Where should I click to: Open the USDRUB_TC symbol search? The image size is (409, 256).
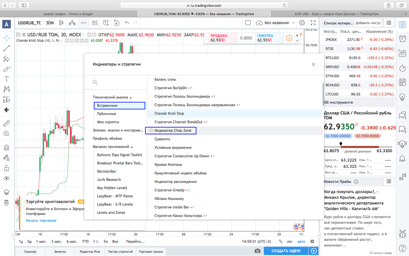(29, 23)
